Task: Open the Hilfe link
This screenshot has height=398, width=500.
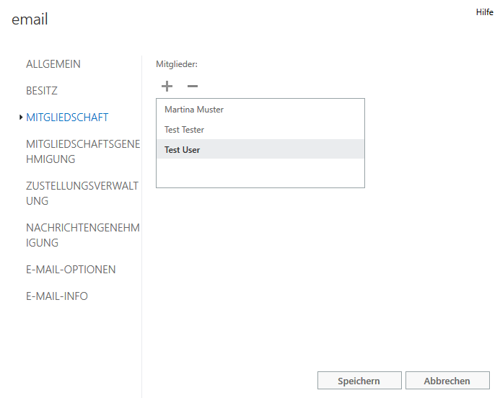Action: tap(484, 12)
